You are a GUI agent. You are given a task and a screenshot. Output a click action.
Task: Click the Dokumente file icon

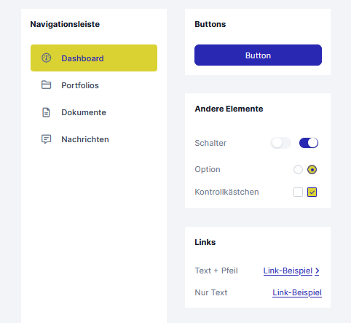pyautogui.click(x=46, y=112)
